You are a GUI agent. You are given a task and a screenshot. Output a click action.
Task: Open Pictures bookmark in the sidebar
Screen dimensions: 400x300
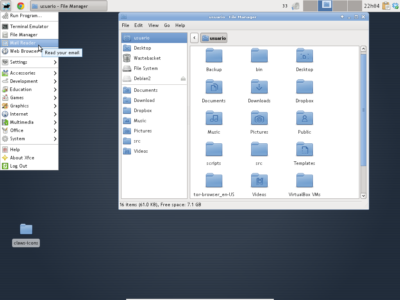[154, 131]
